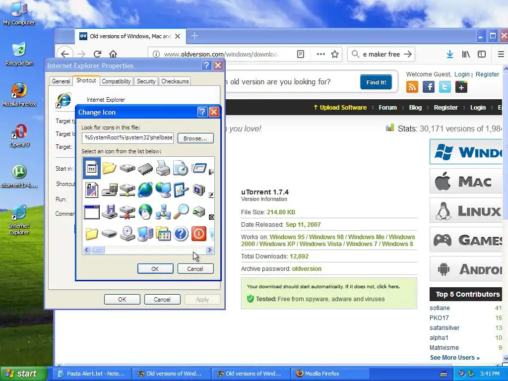Open See More Users link
The image size is (508, 381).
(x=454, y=358)
